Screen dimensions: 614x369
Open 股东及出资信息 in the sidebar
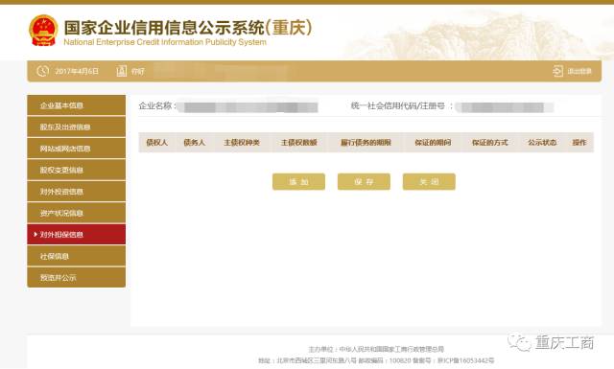[77, 127]
